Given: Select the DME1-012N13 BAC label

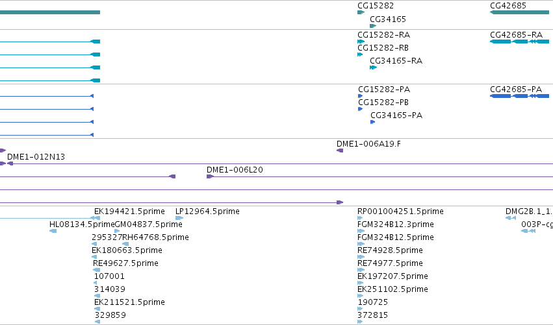Looking at the screenshot, I should coord(36,157).
